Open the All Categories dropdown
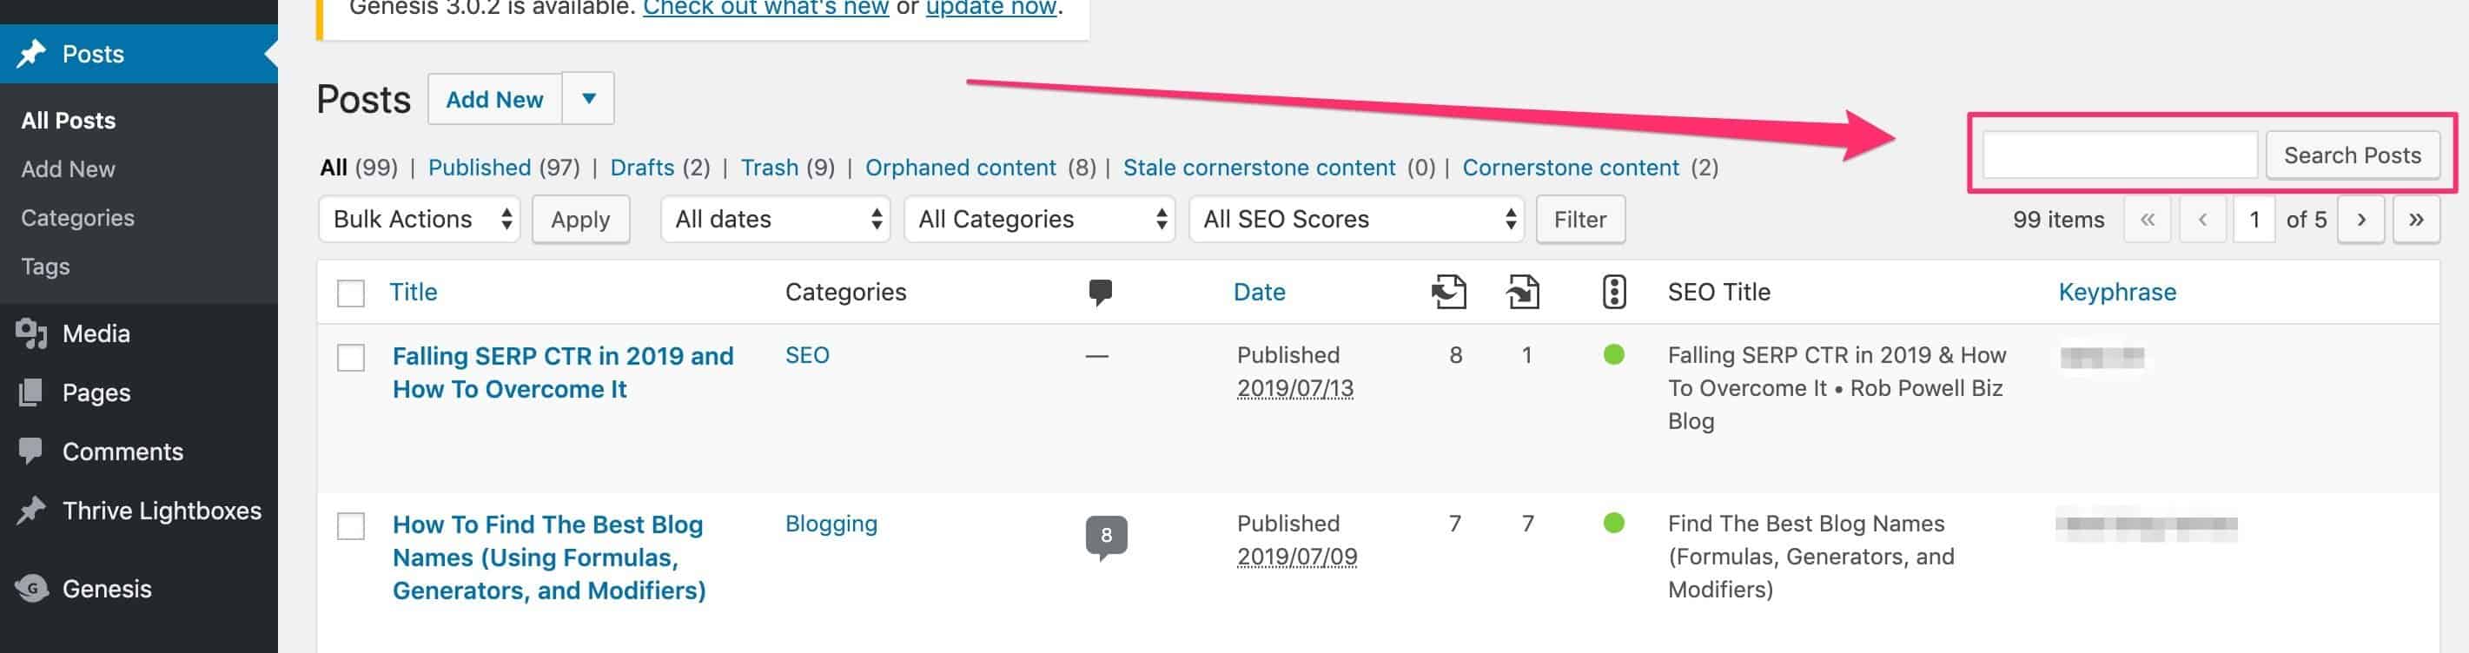 (x=1039, y=220)
